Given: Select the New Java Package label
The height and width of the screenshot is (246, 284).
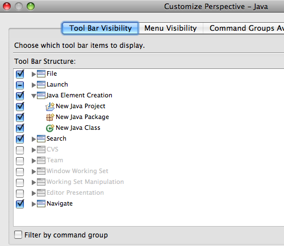Looking at the screenshot, I should [x=82, y=117].
